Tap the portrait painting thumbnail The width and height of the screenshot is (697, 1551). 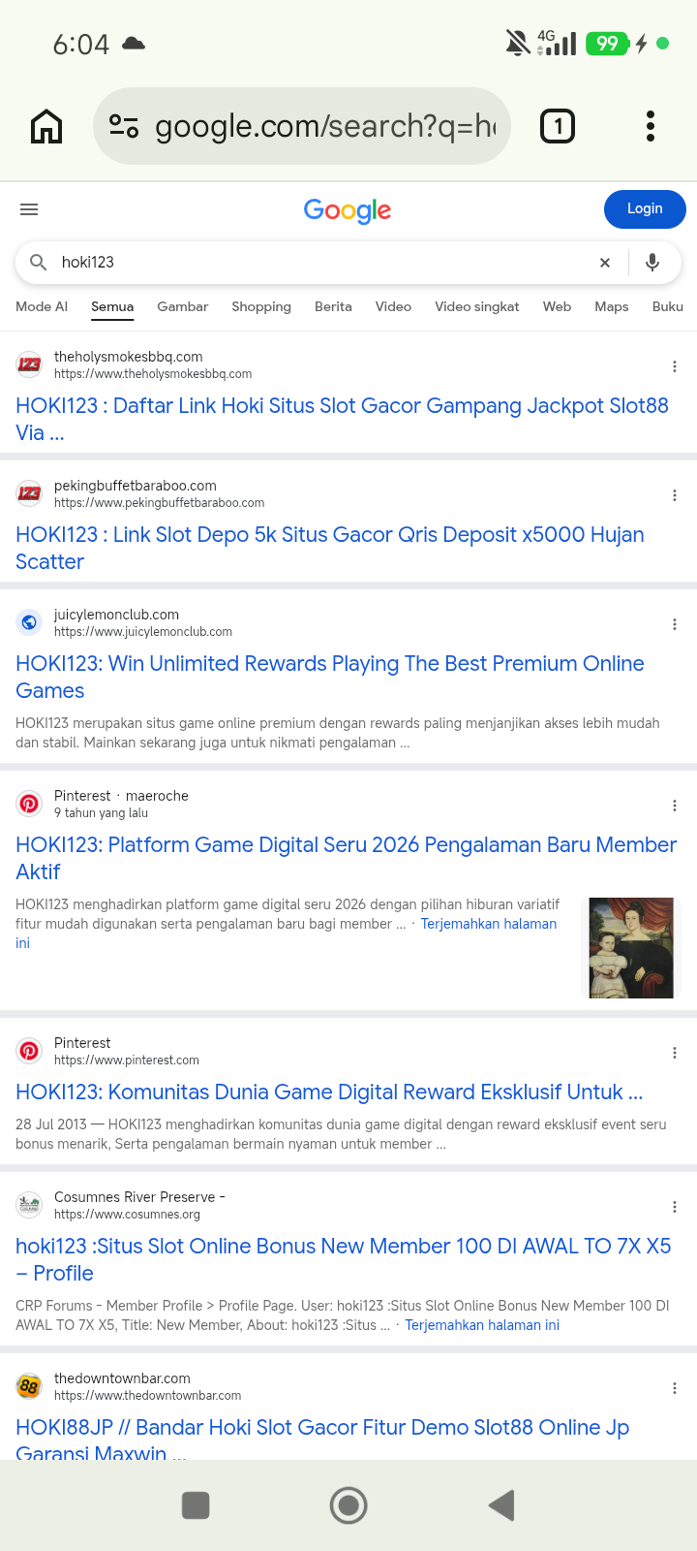632,948
